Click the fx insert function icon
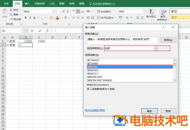The image size is (190, 130). (47, 31)
